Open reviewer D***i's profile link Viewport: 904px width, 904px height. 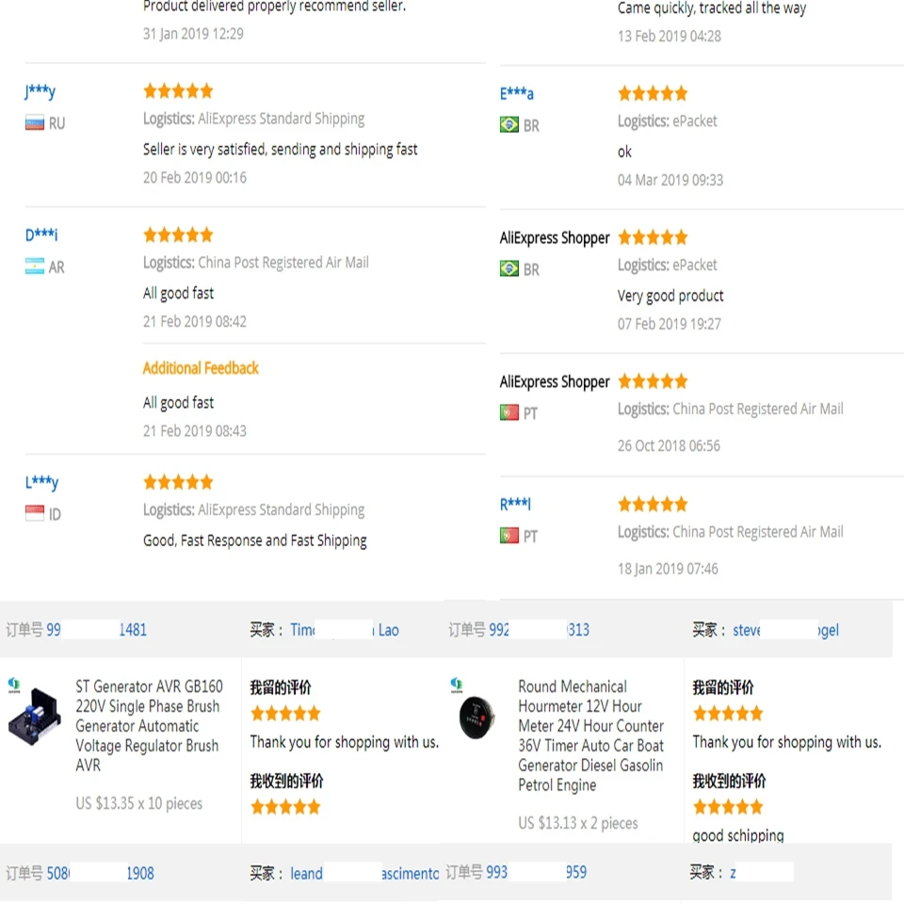coord(41,235)
